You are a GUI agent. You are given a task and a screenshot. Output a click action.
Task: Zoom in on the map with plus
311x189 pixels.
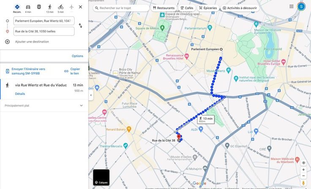coord(303,170)
